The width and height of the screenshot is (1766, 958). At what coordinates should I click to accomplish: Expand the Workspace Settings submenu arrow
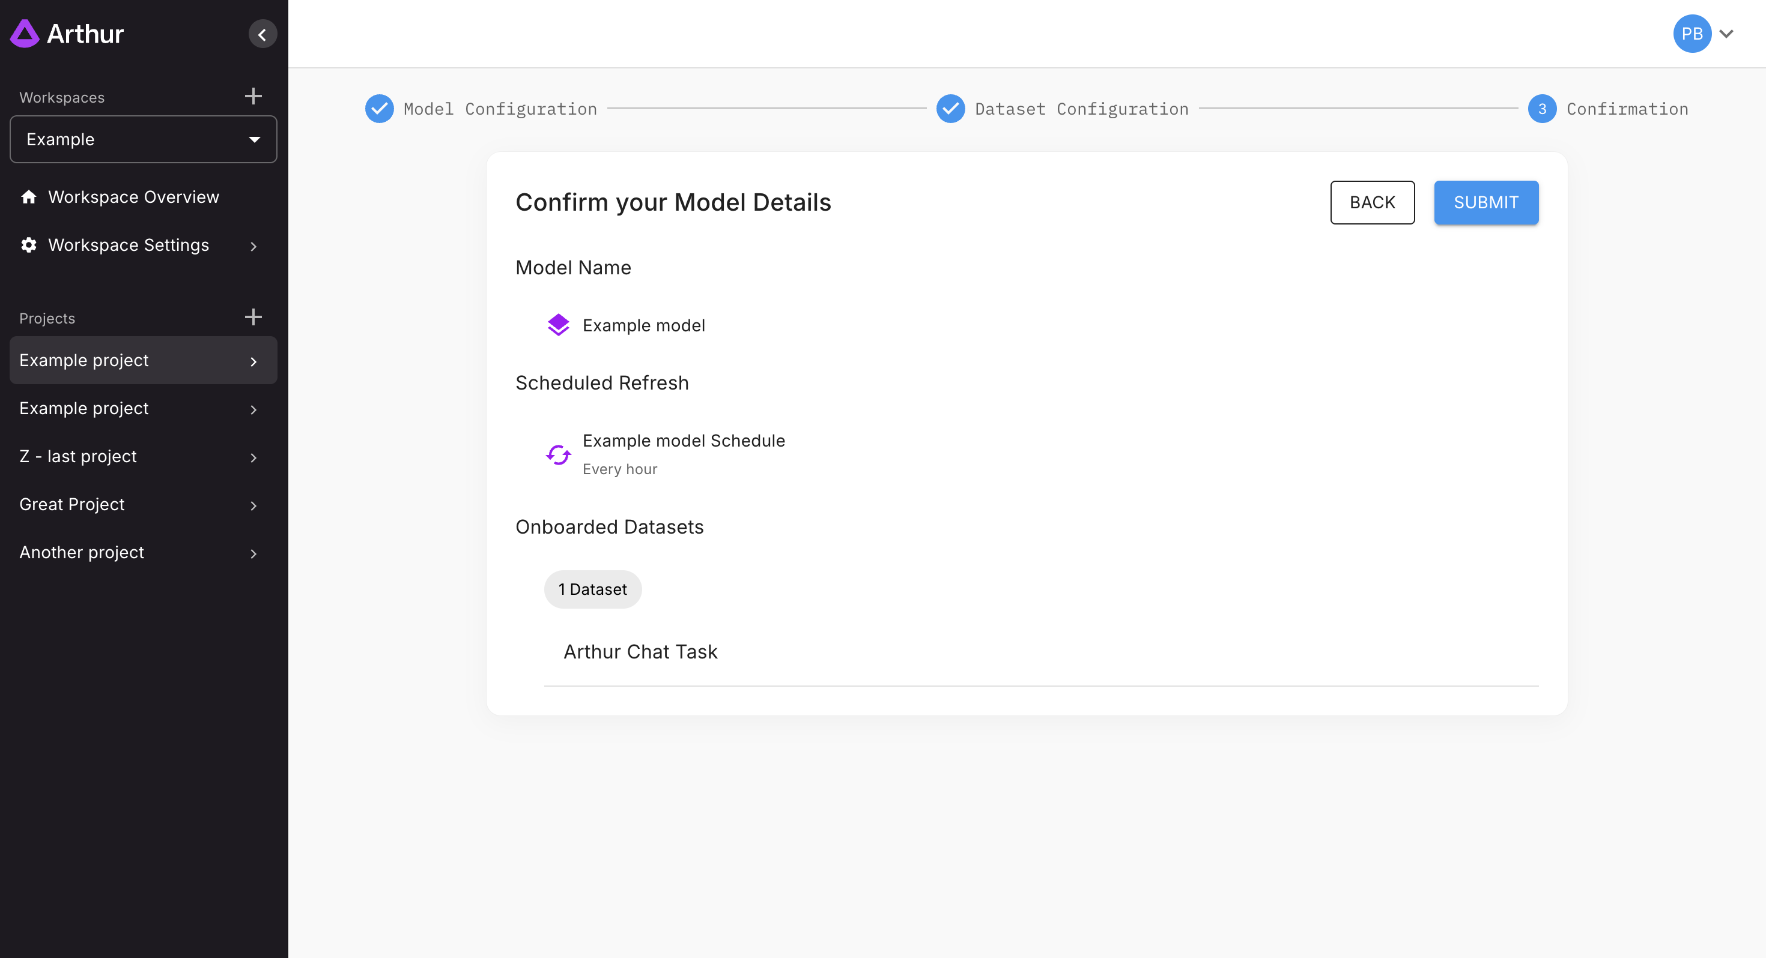coord(253,246)
